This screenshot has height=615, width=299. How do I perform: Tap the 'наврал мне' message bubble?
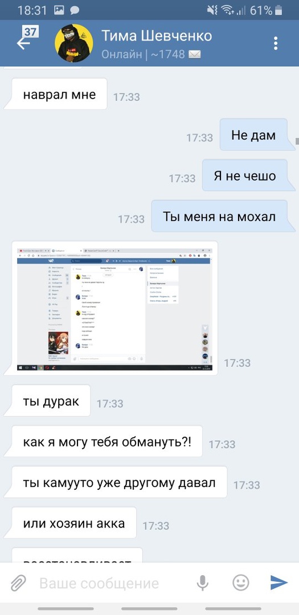pyautogui.click(x=59, y=95)
